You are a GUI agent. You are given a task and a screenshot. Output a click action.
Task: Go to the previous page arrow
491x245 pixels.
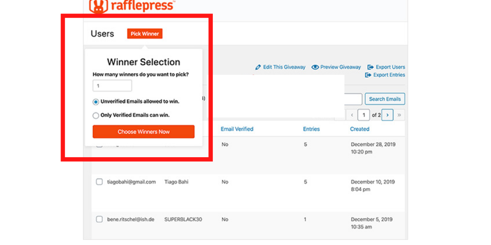coord(352,115)
